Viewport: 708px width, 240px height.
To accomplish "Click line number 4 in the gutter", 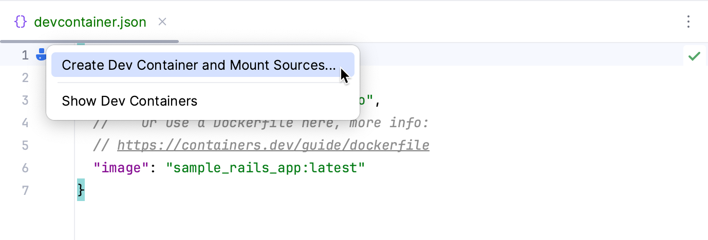I will [x=25, y=123].
